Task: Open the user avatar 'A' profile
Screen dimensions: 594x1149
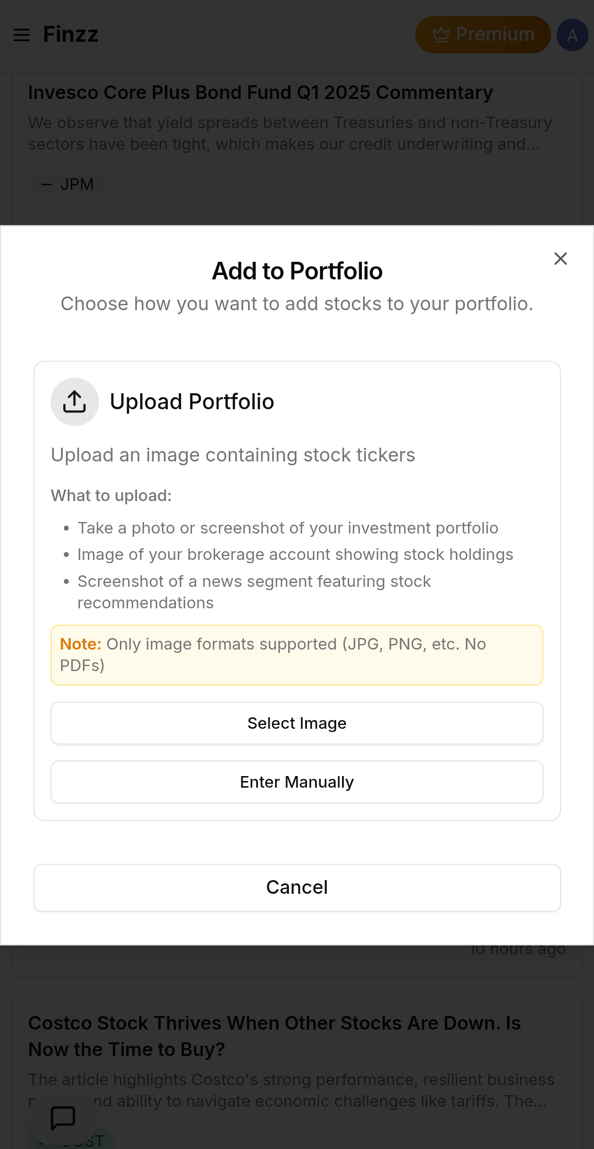Action: pos(572,35)
